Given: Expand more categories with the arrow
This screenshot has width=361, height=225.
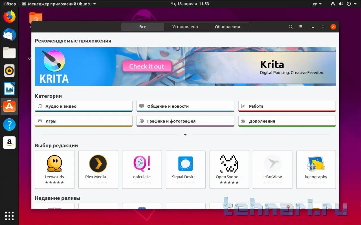Looking at the screenshot, I should (x=185, y=135).
